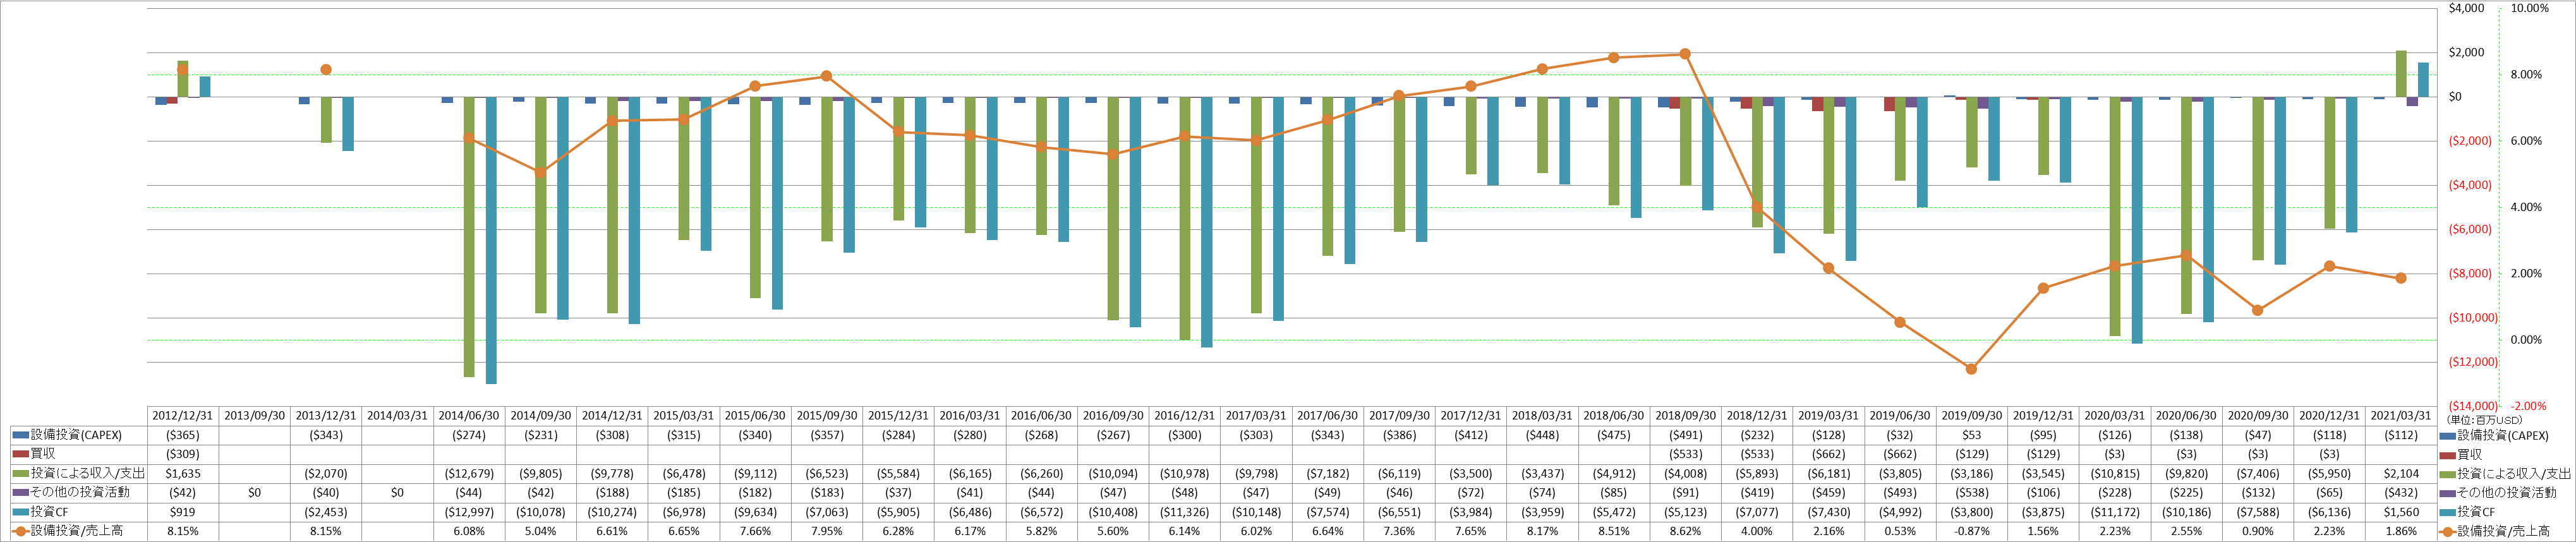Select the ($432) other investing cell

click(x=2400, y=492)
